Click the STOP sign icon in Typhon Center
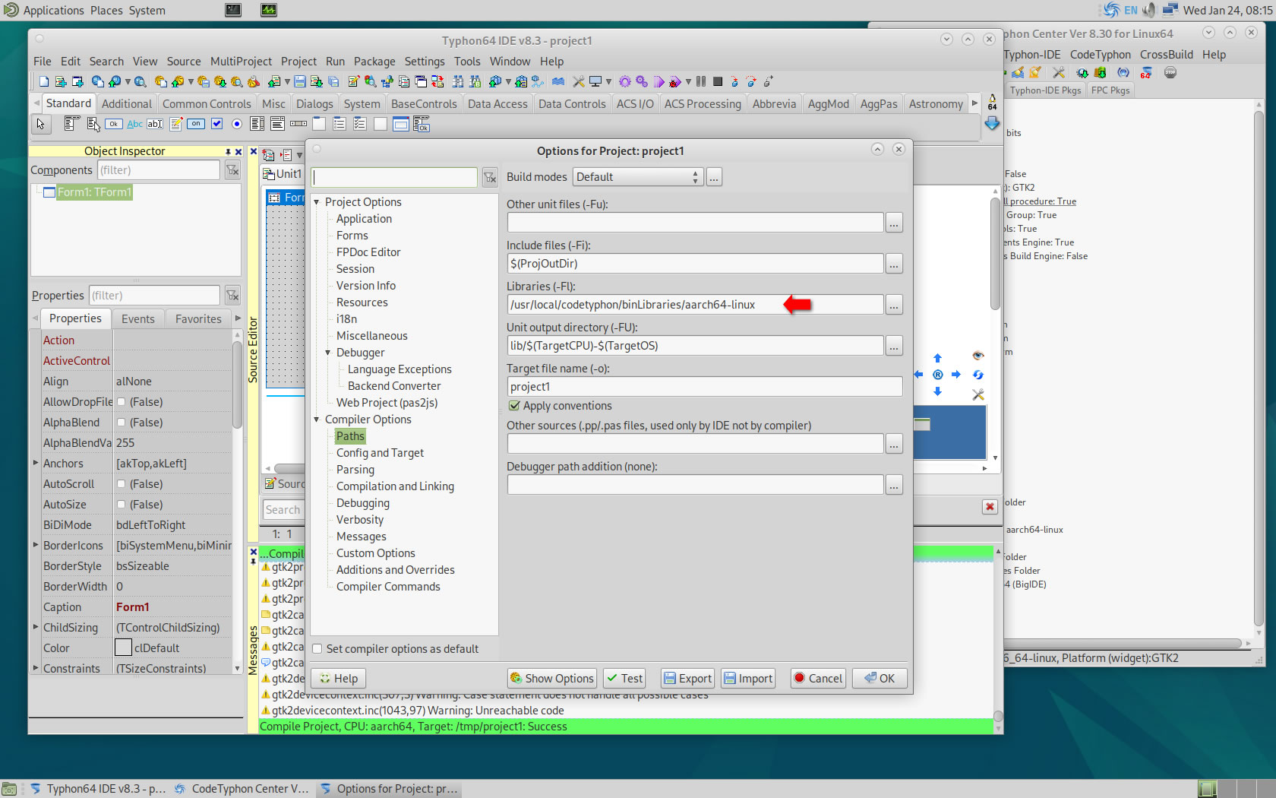1276x798 pixels. point(1170,72)
